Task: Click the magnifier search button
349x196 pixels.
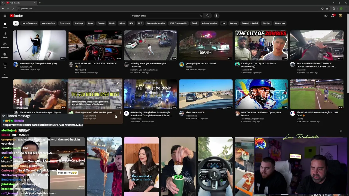Action: coord(207,16)
